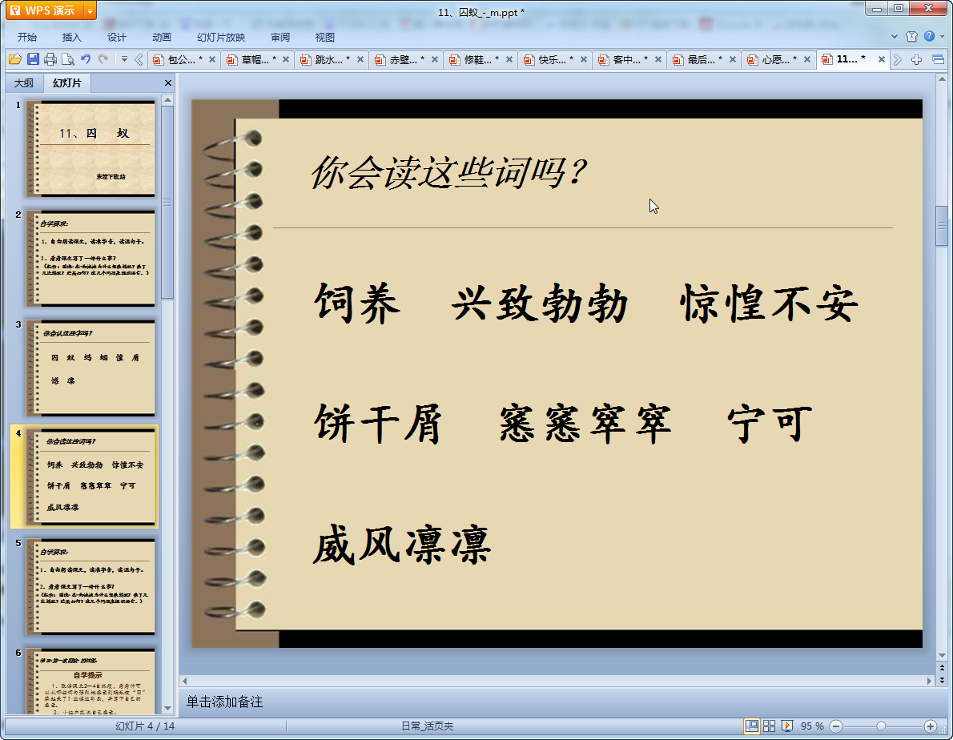Open the 开始 ribbon tab
The height and width of the screenshot is (740, 953).
point(27,37)
